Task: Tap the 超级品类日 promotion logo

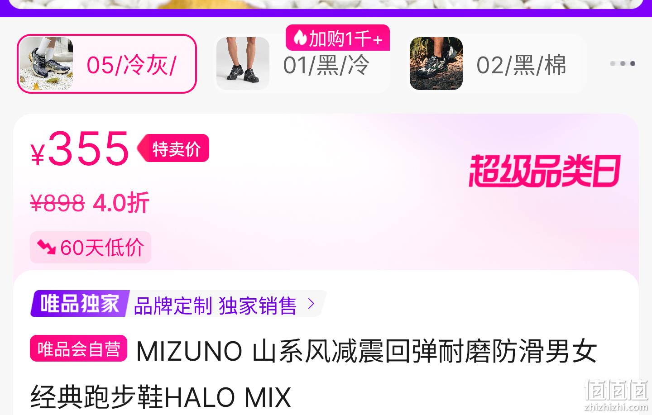Action: point(544,171)
